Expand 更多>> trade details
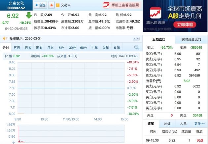 [199, 123]
